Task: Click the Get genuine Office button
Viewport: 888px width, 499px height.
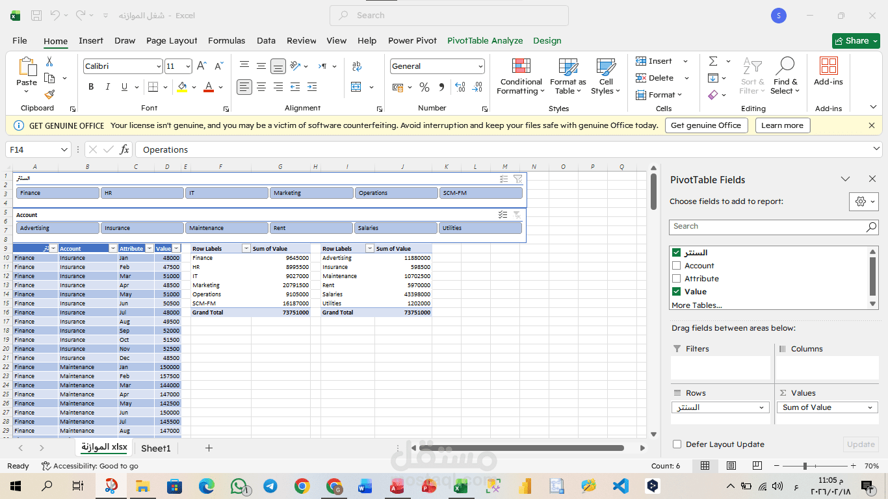Action: (706, 125)
